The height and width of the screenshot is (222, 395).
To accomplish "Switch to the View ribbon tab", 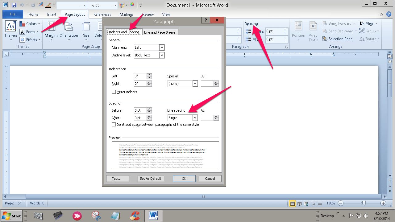I will 166,14.
